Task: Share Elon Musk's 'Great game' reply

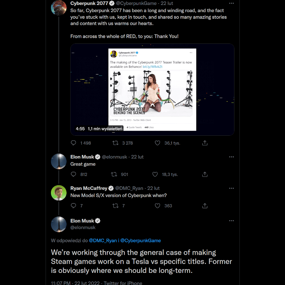Action: click(x=205, y=174)
